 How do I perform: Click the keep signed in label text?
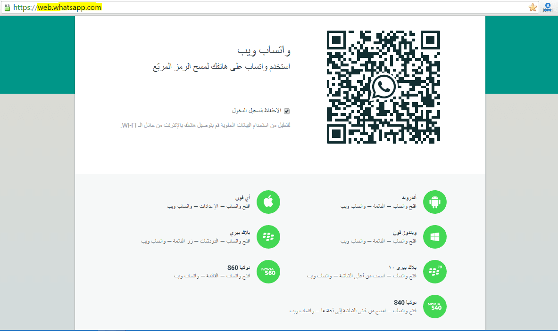257,111
